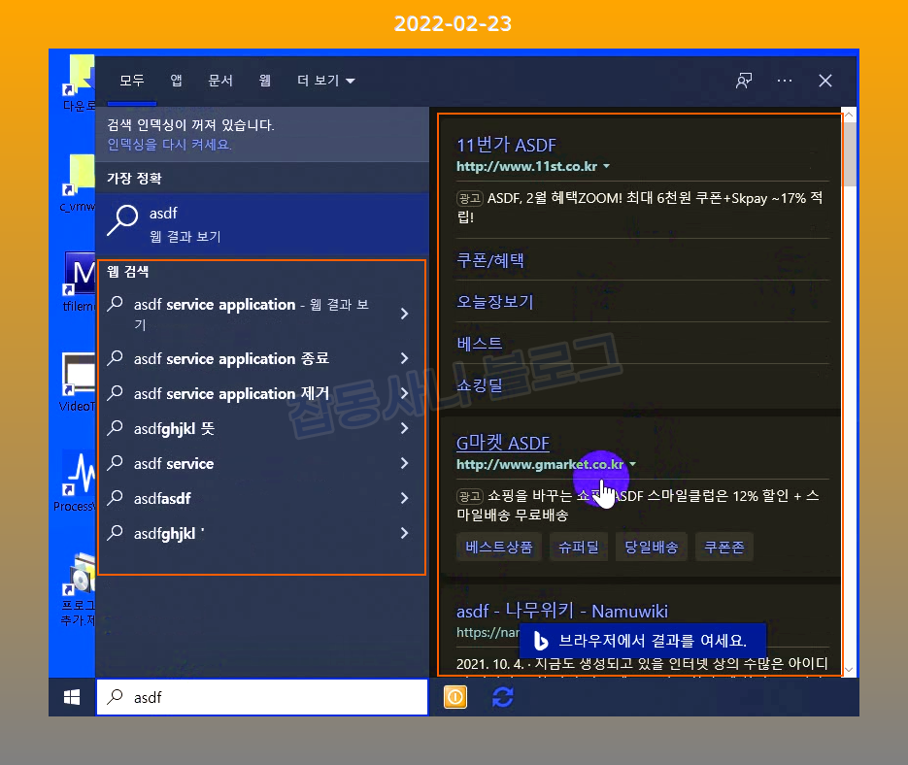The height and width of the screenshot is (765, 908).
Task: Click 슈퍼딜 button
Action: coord(579,547)
